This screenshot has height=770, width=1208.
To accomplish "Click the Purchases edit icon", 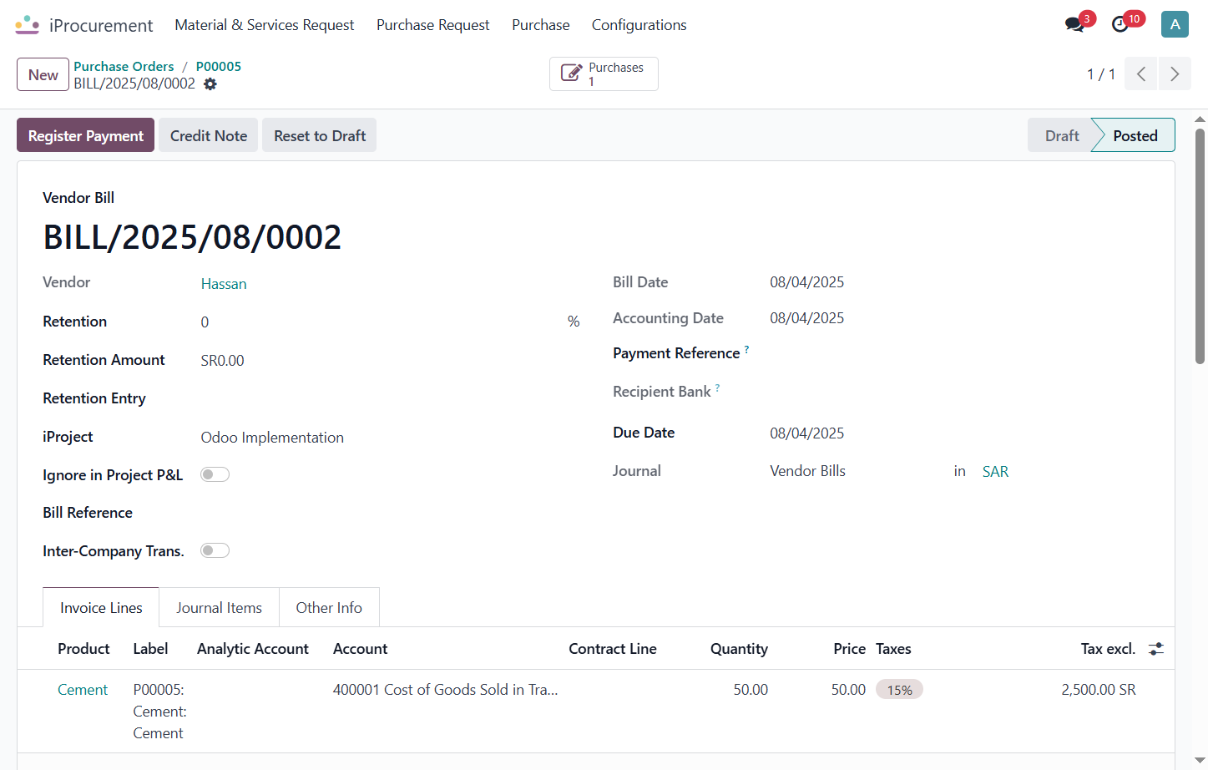I will point(571,73).
